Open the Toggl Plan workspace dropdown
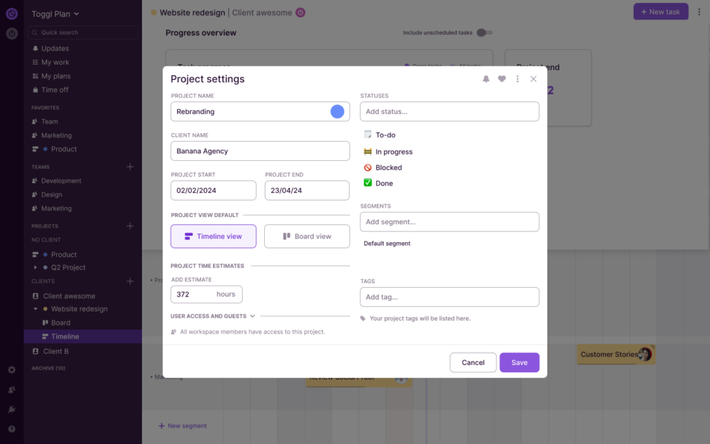 (x=55, y=13)
